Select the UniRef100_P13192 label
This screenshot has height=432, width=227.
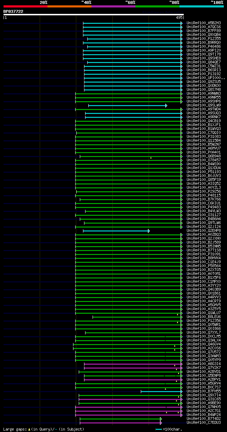click(x=204, y=74)
